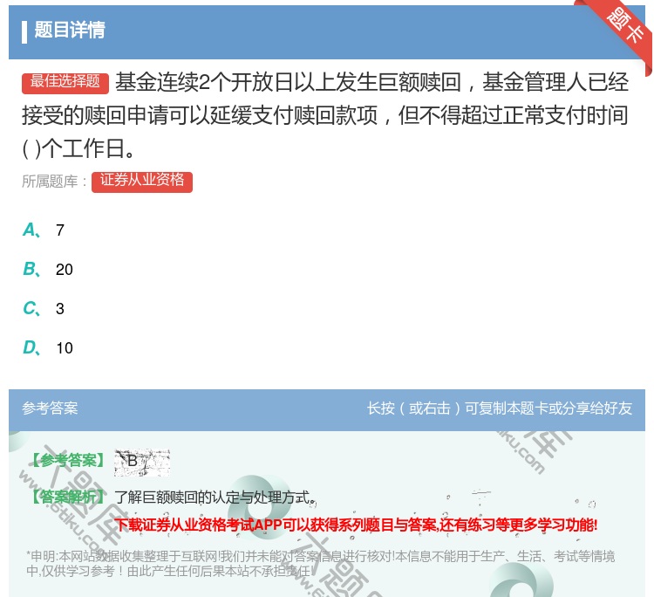Viewport: 654px width, 597px height.
Task: Select option D with value 10
Action: tap(48, 347)
